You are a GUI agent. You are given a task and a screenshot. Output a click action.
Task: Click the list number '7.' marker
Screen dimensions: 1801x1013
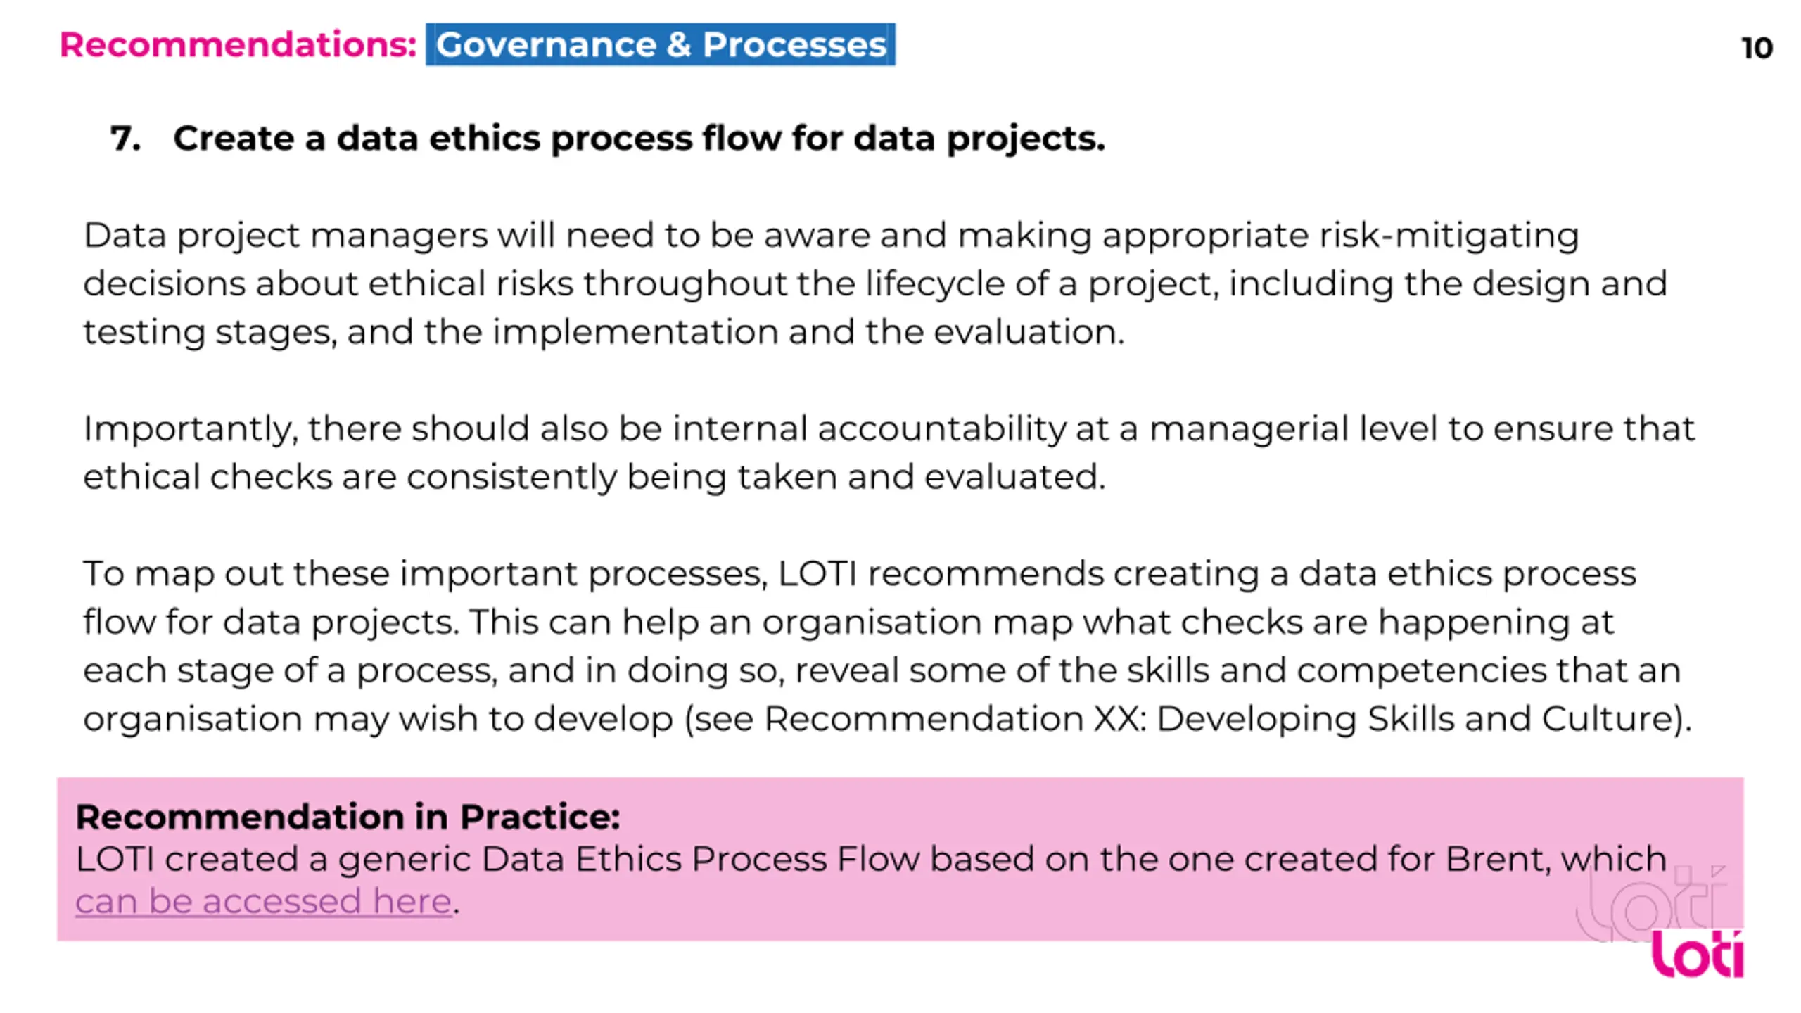tap(125, 138)
